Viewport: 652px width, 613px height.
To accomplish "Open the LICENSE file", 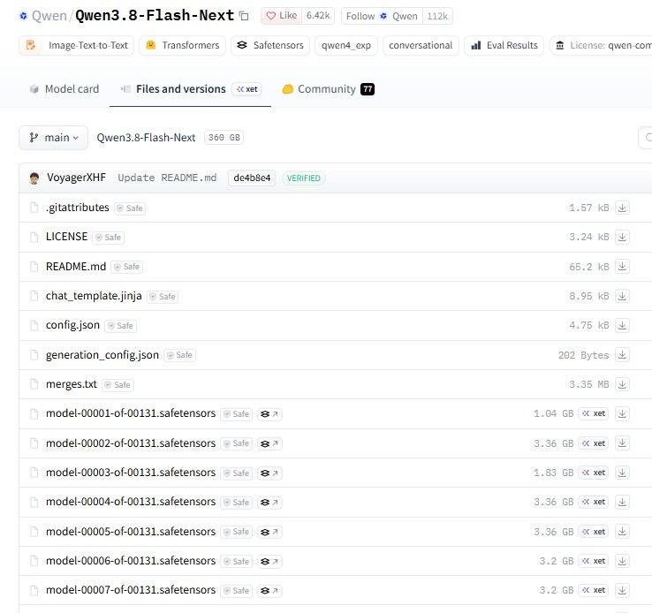I will coord(66,237).
